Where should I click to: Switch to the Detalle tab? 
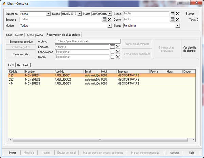(19, 35)
